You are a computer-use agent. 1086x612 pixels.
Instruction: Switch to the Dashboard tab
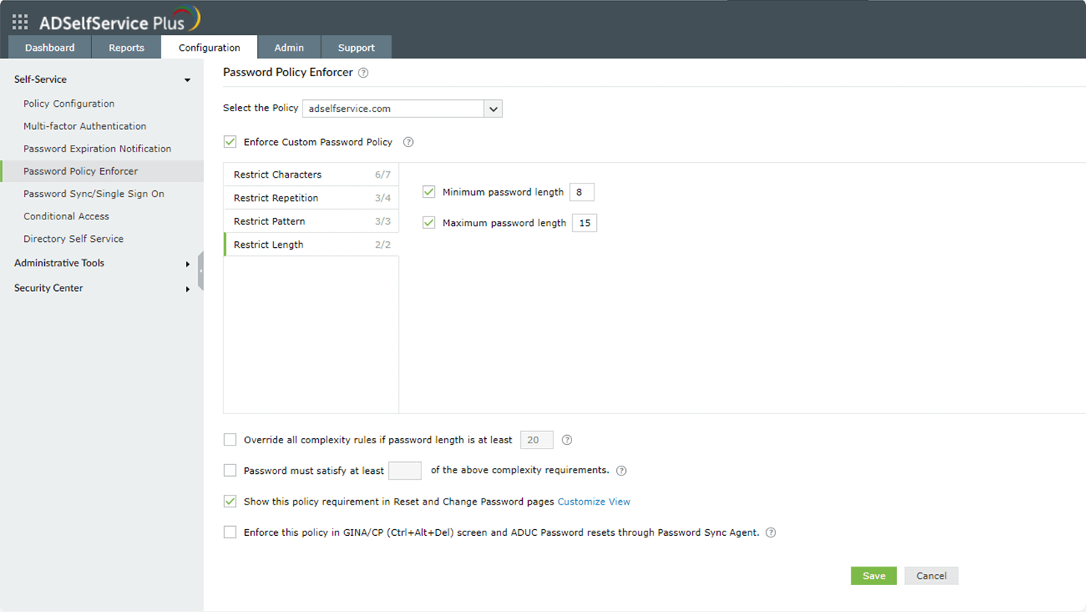50,47
